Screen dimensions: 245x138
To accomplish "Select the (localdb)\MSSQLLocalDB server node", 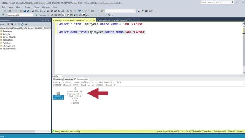I will coord(26,28).
